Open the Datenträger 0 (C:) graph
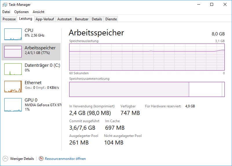Viewport: 232px width, 166px height. point(13,69)
